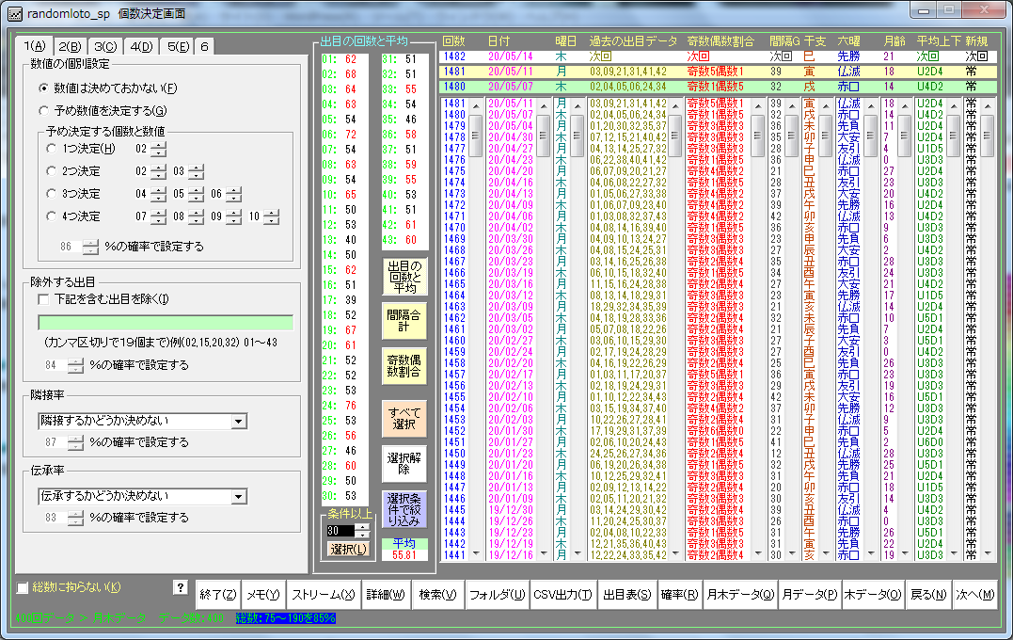Switch to tab 5(E)
Image resolution: width=1013 pixels, height=640 pixels.
click(178, 46)
